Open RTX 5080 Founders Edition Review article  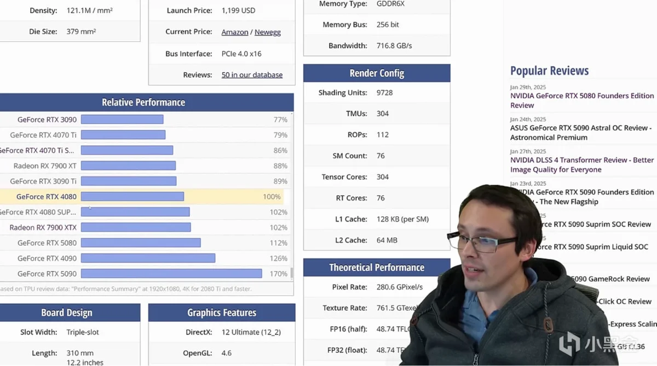(x=581, y=101)
